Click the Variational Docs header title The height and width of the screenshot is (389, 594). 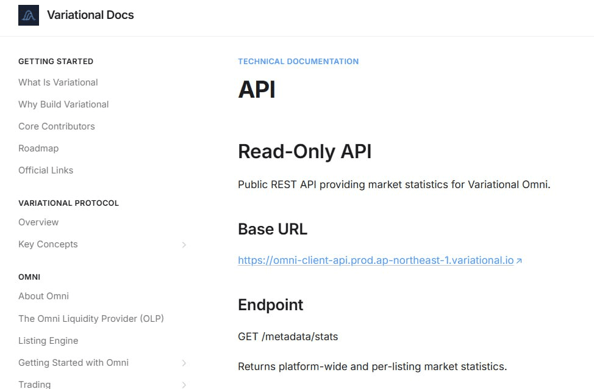click(90, 15)
